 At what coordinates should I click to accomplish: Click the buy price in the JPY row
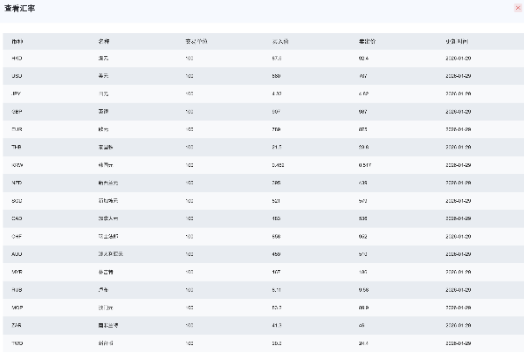click(277, 93)
